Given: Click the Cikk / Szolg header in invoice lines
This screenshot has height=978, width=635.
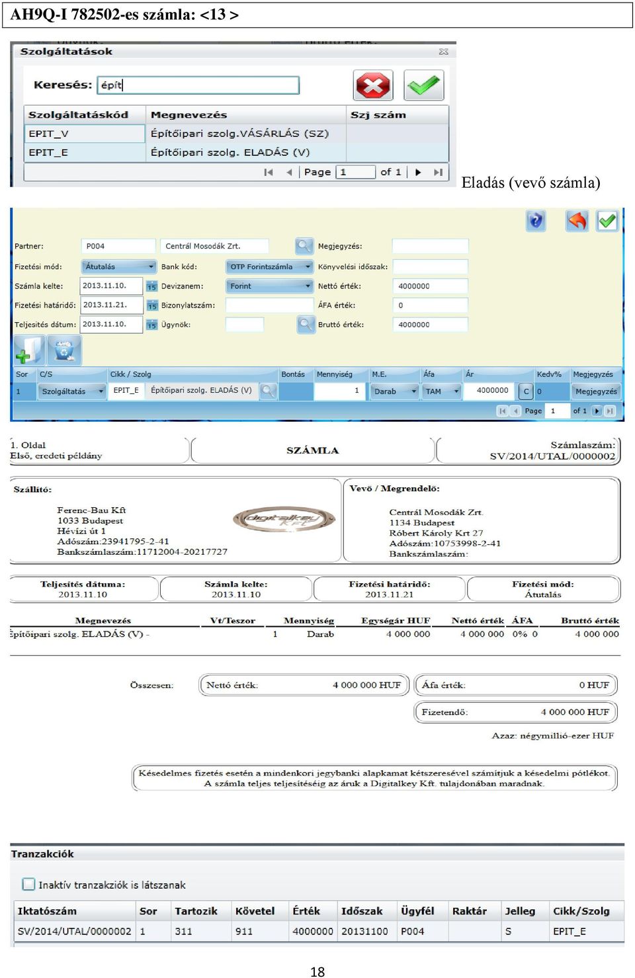Looking at the screenshot, I should 131,374.
